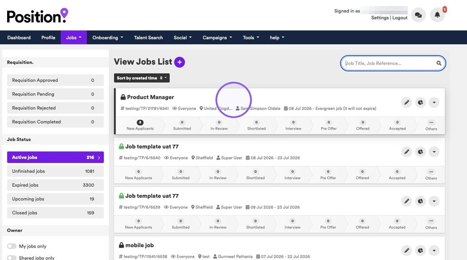This screenshot has width=467, height=260.
Task: Click green lock icon of job testing/TP/6/6539
Action: 121,195
